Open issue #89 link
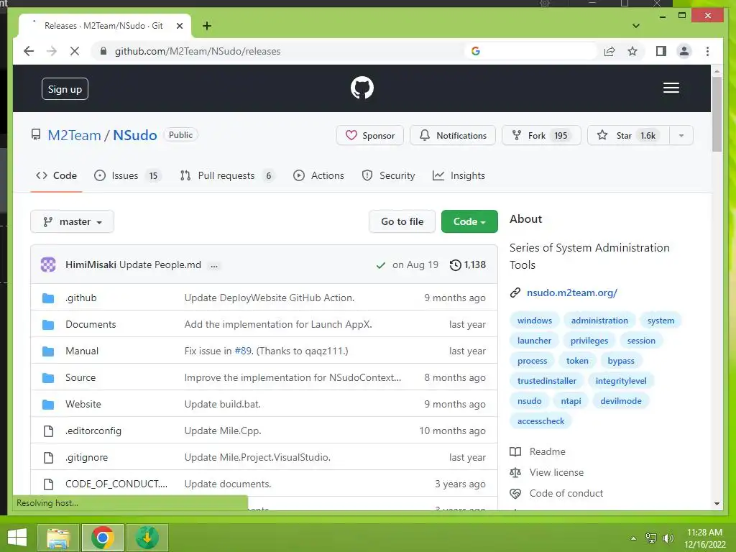 pyautogui.click(x=243, y=351)
